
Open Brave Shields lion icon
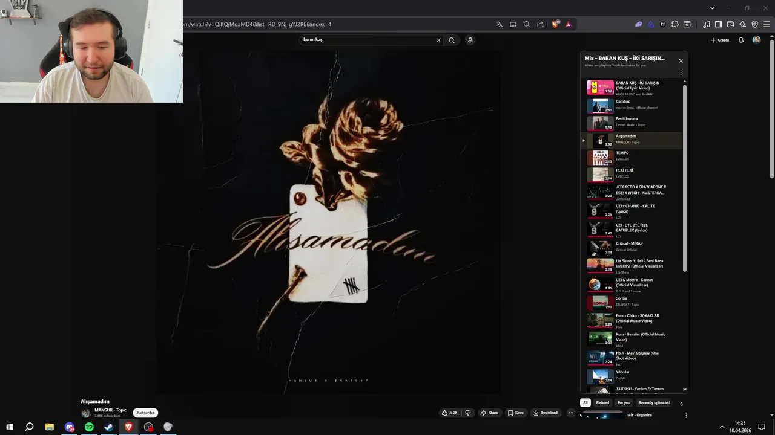pyautogui.click(x=555, y=24)
